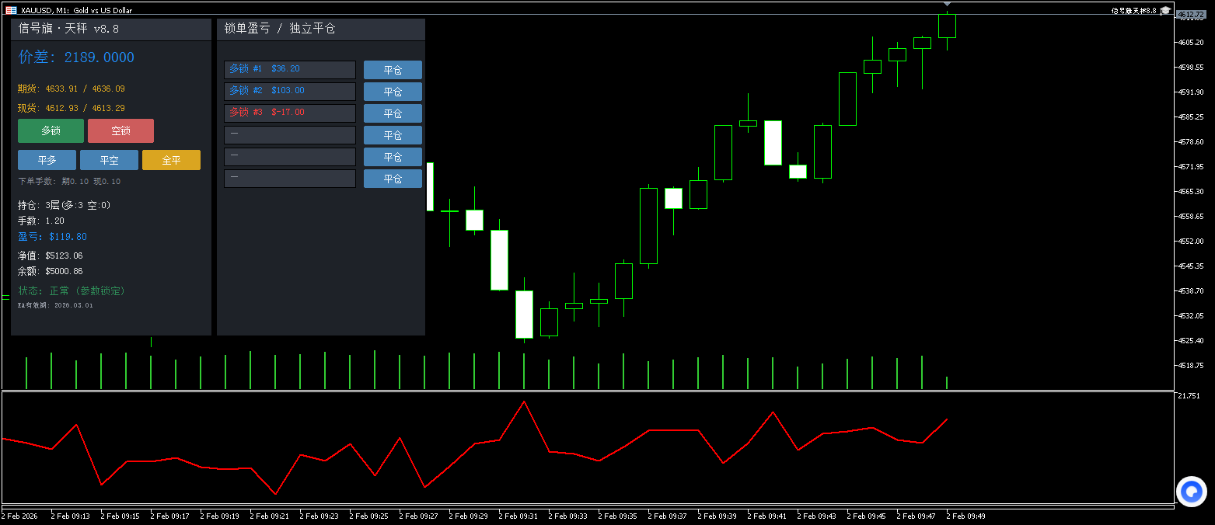Click 平仓 for the 多锁 #1 row
Screen dimensions: 1215x525
click(x=393, y=70)
